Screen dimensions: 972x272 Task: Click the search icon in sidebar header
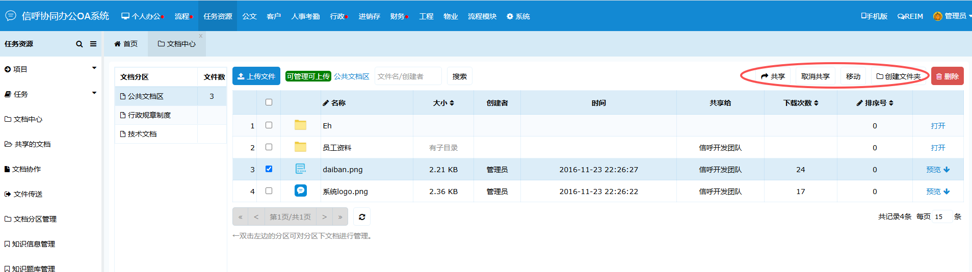[79, 44]
